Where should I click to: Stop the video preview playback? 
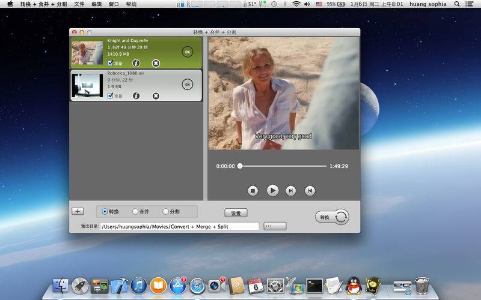(x=253, y=190)
